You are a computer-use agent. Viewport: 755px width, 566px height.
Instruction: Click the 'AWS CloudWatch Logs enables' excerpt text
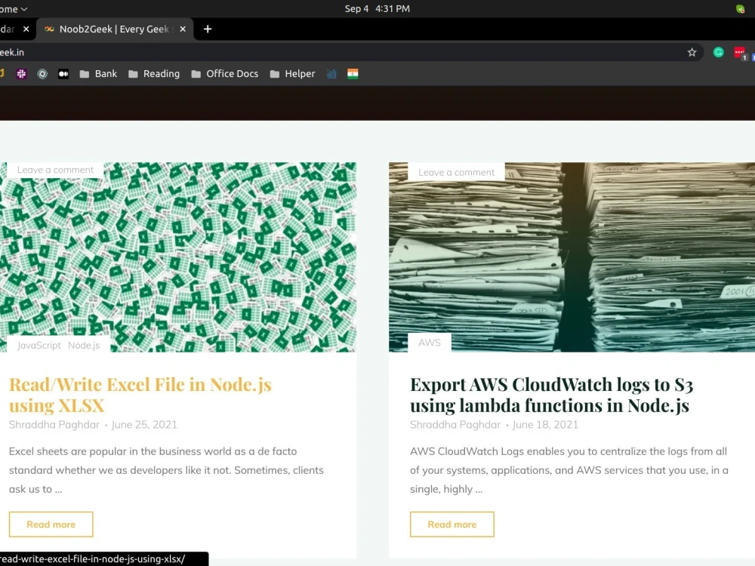point(569,470)
